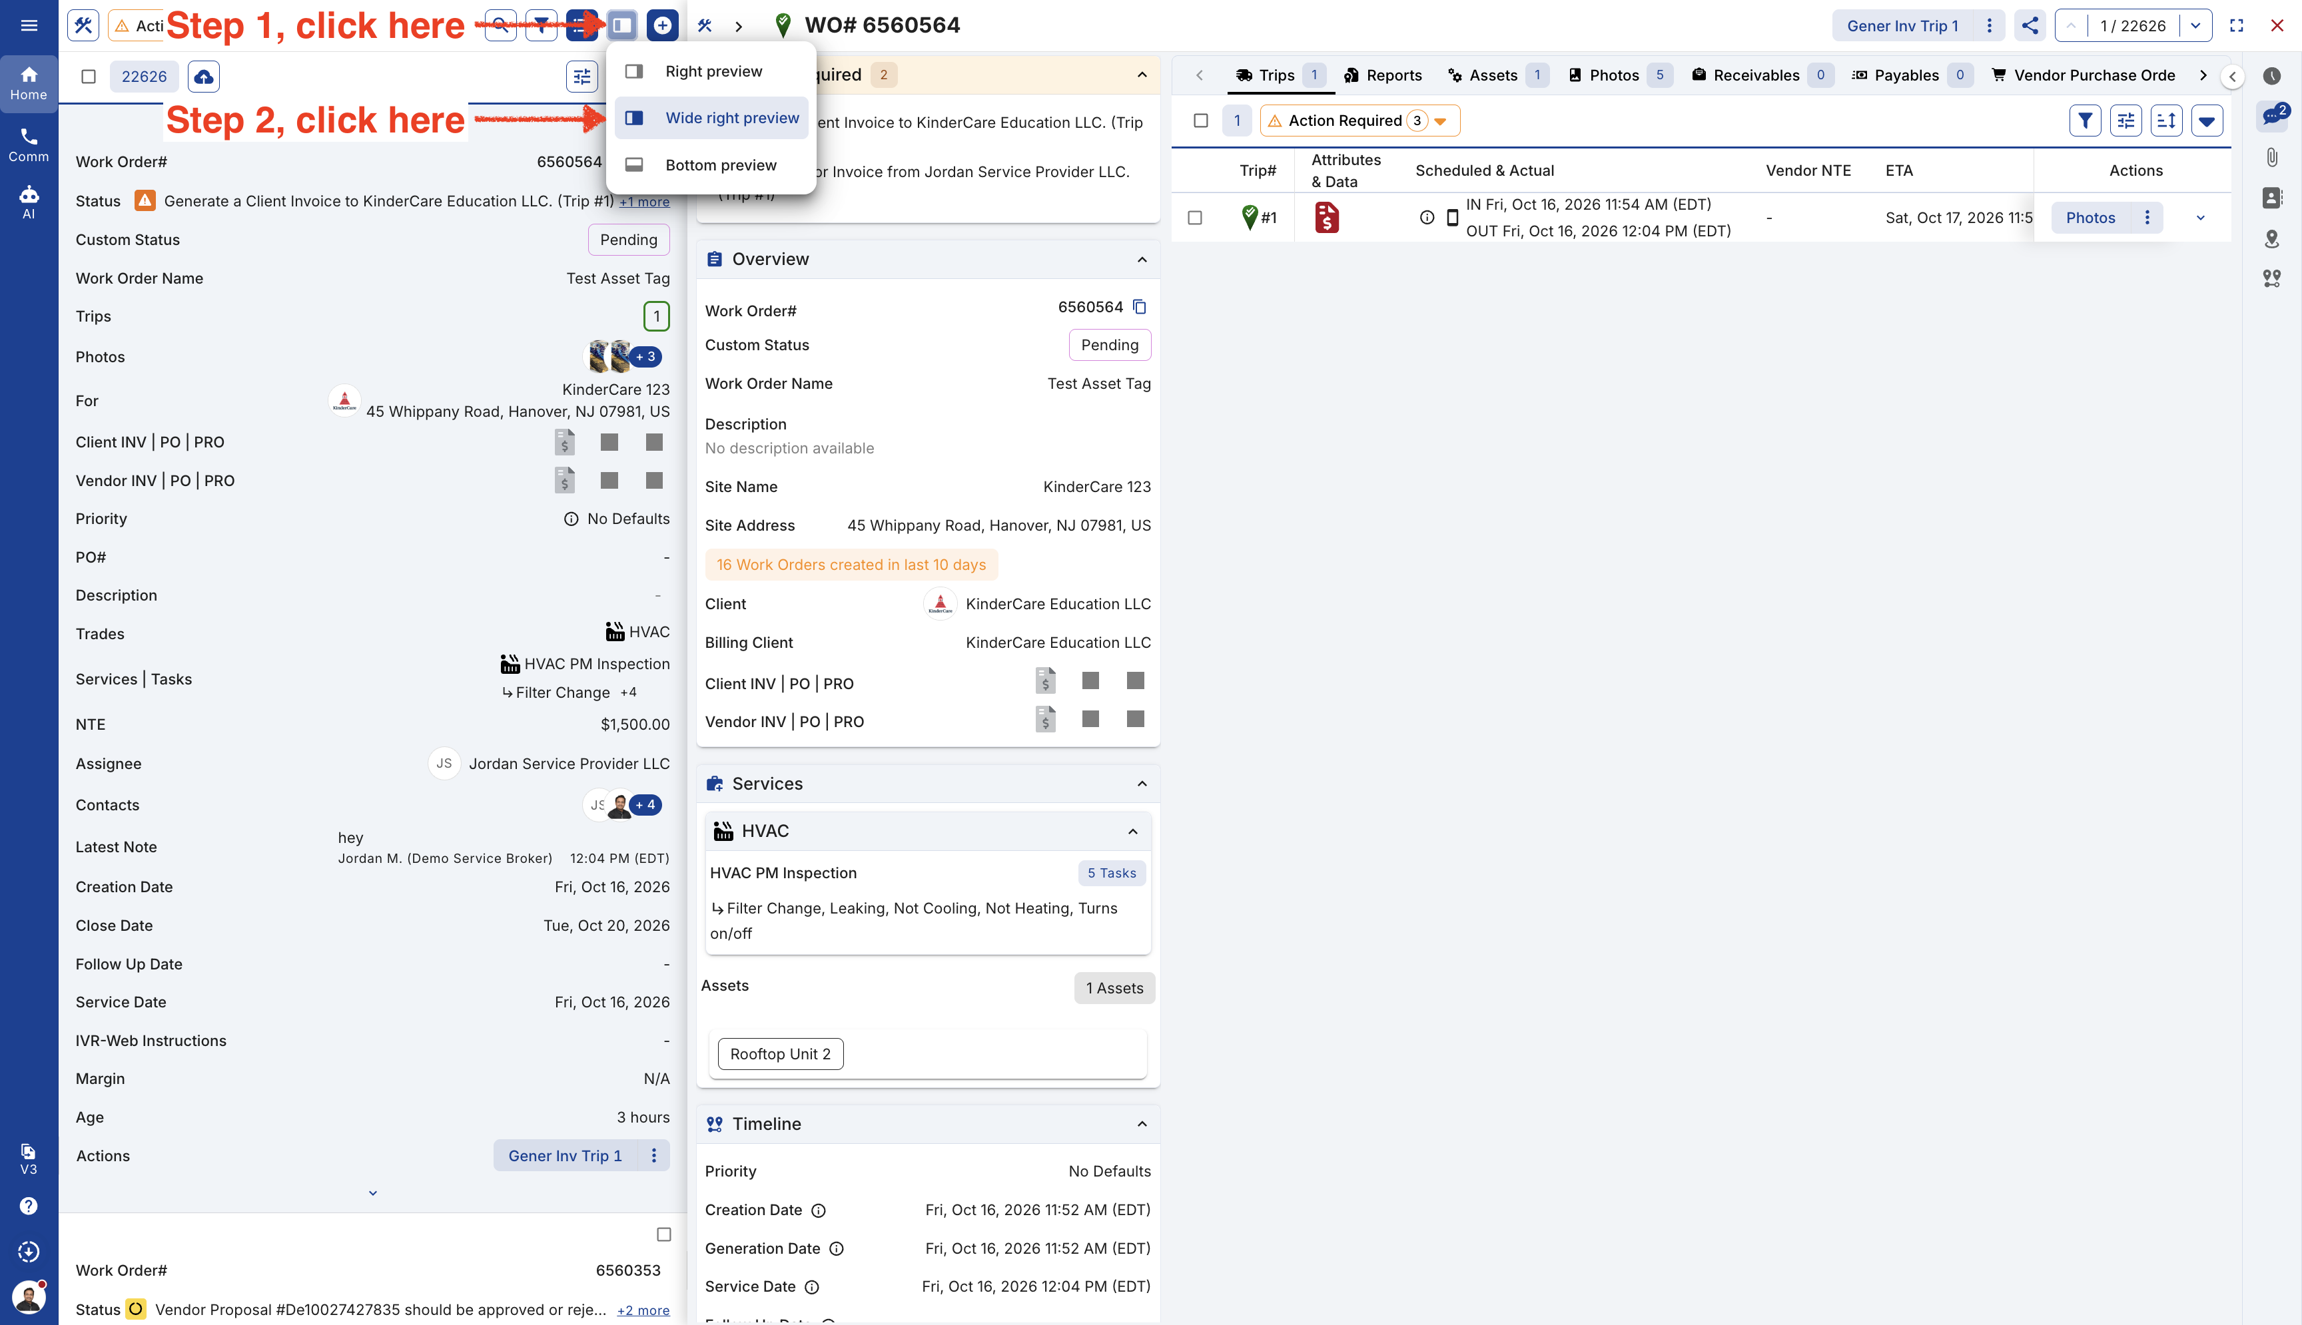Open the history clock icon
The image size is (2302, 1325).
pyautogui.click(x=2272, y=75)
